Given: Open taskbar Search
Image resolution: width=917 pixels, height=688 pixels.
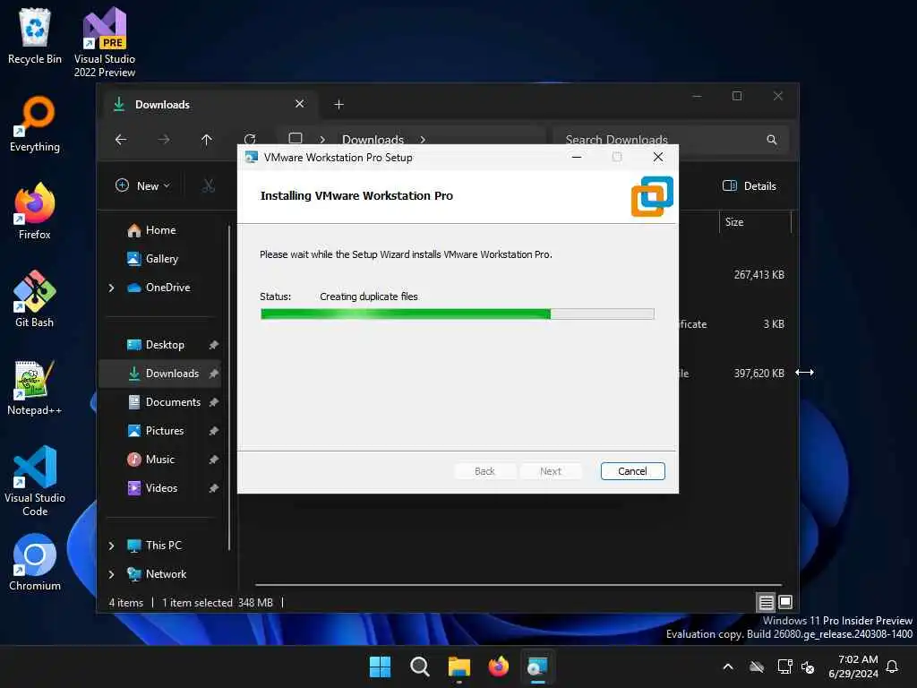Looking at the screenshot, I should (419, 666).
